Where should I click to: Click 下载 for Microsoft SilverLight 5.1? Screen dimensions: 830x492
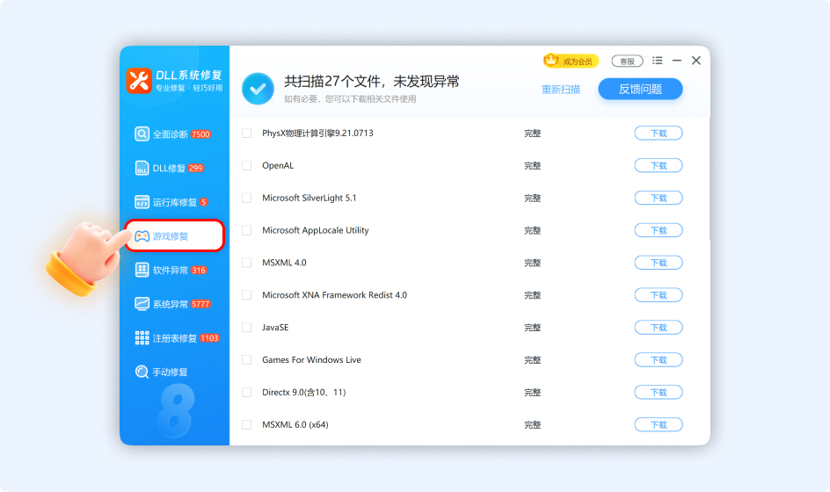[x=659, y=198]
